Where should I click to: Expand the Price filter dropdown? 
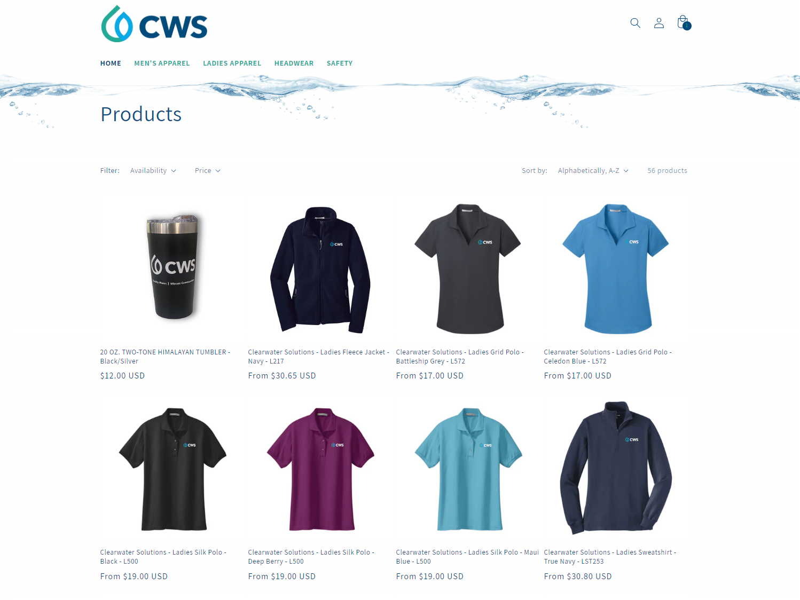point(208,171)
